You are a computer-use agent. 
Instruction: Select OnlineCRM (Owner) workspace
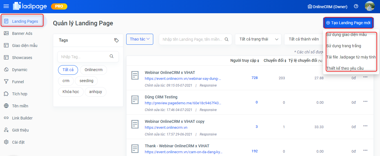(x=327, y=7)
